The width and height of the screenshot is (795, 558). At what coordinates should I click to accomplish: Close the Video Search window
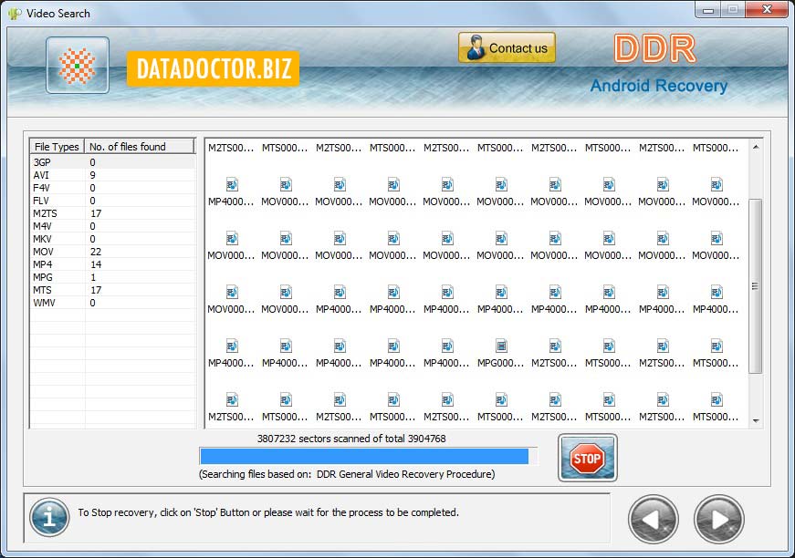[x=767, y=9]
